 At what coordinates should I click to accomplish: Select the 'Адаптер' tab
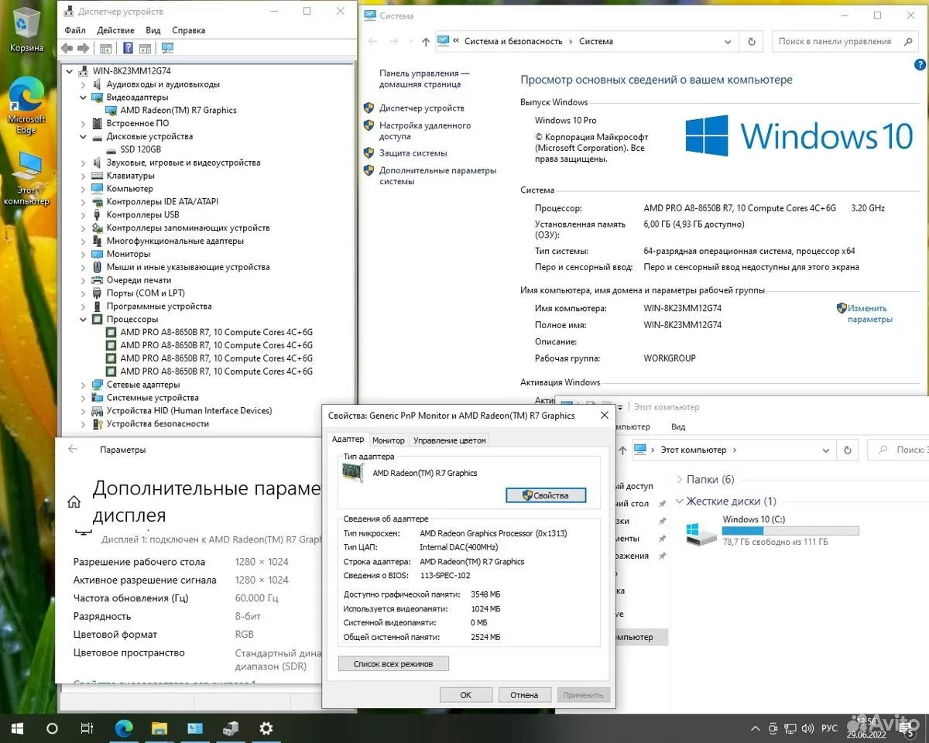click(348, 439)
